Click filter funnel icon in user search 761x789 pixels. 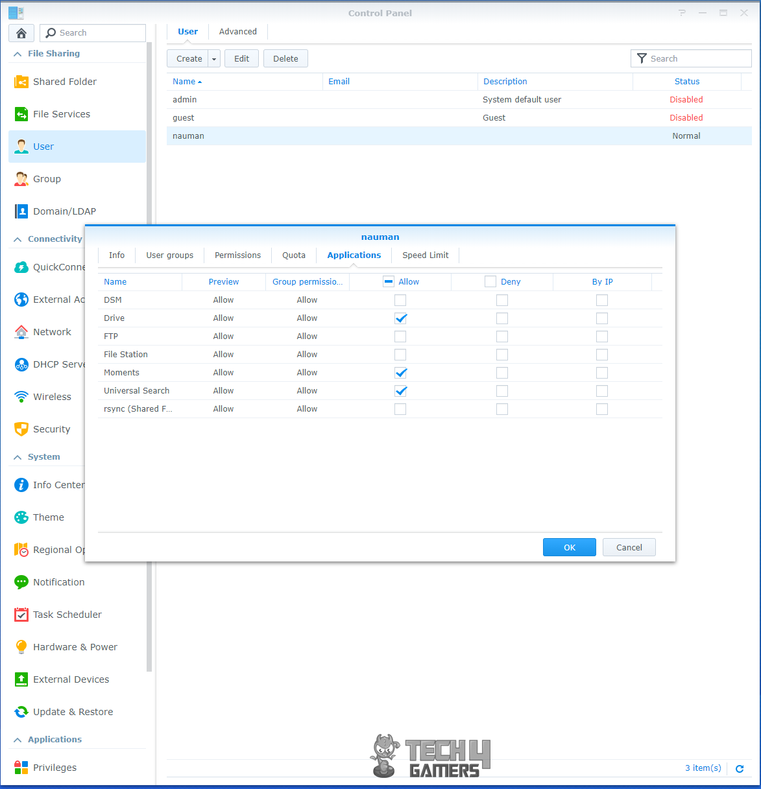click(x=642, y=58)
